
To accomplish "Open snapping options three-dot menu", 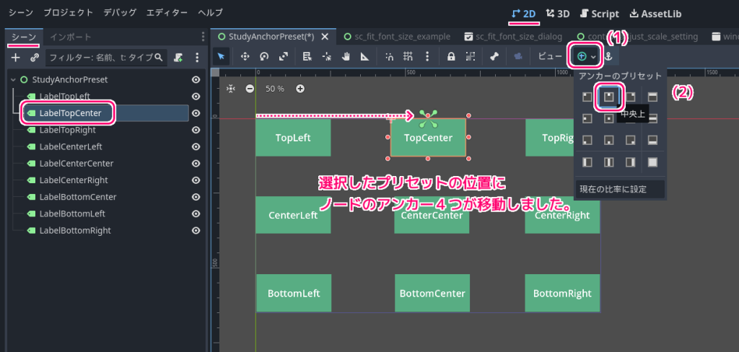I will 427,56.
